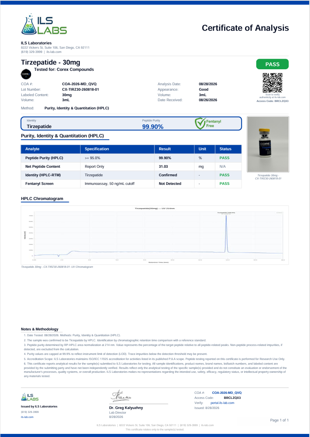Open the portal.ils-lab.com verify link
The width and height of the screenshot is (310, 437).
[222, 403]
